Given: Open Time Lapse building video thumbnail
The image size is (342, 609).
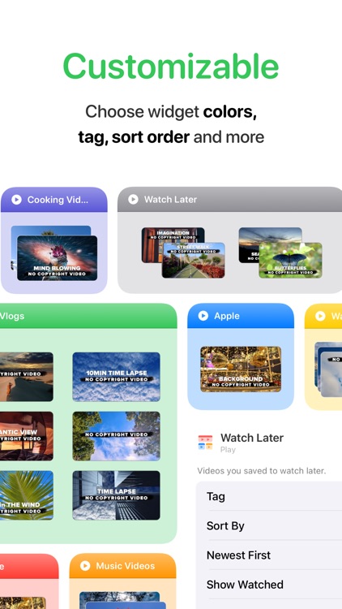Looking at the screenshot, I should pos(117,495).
